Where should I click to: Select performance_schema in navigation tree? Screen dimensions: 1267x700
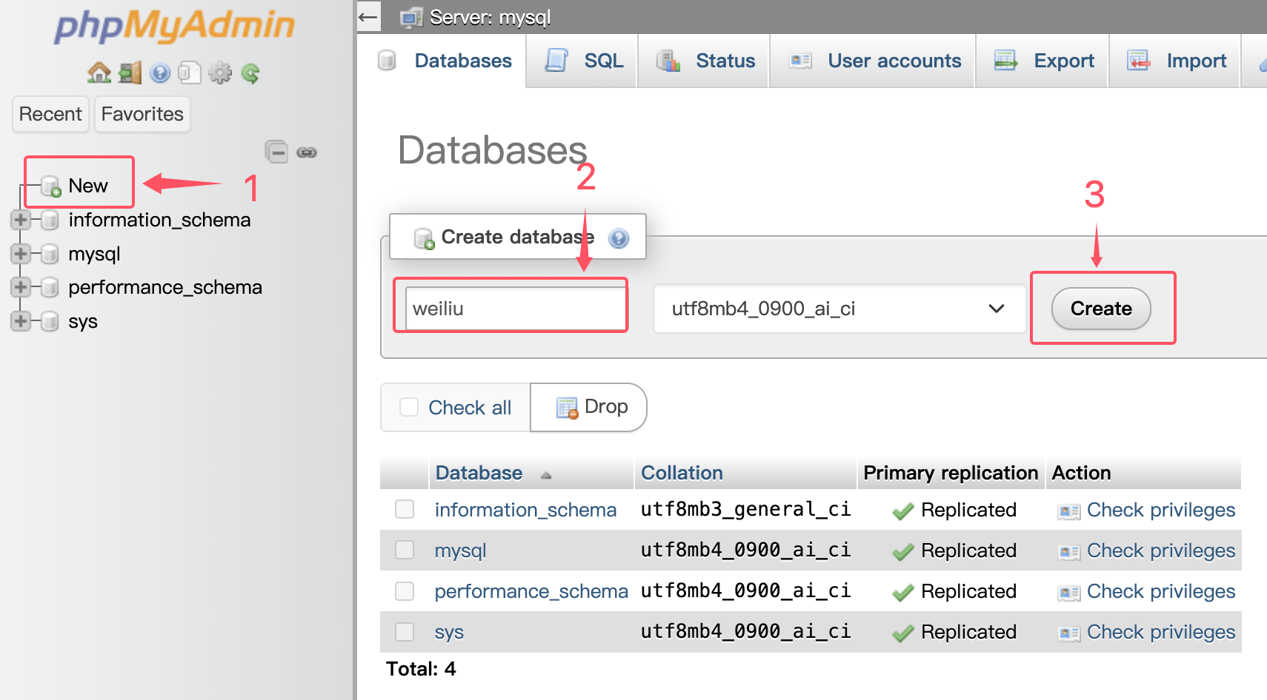coord(165,287)
